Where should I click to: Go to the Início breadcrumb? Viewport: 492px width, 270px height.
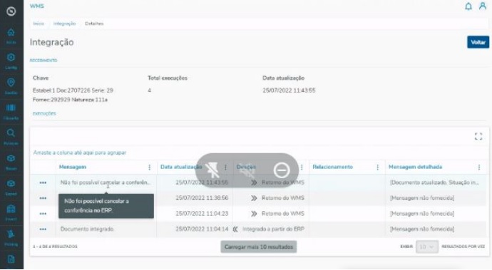click(39, 24)
